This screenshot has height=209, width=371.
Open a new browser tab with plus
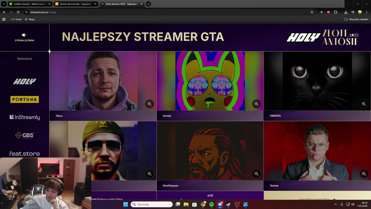148,4
